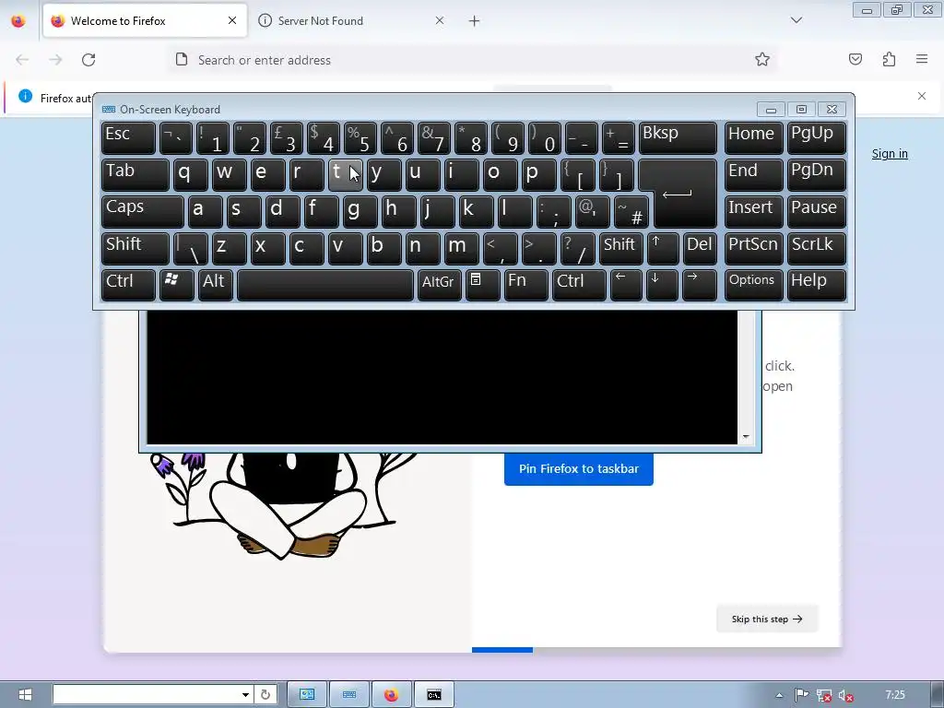Click the Home key
Screen dimensions: 944x708
coord(753,138)
